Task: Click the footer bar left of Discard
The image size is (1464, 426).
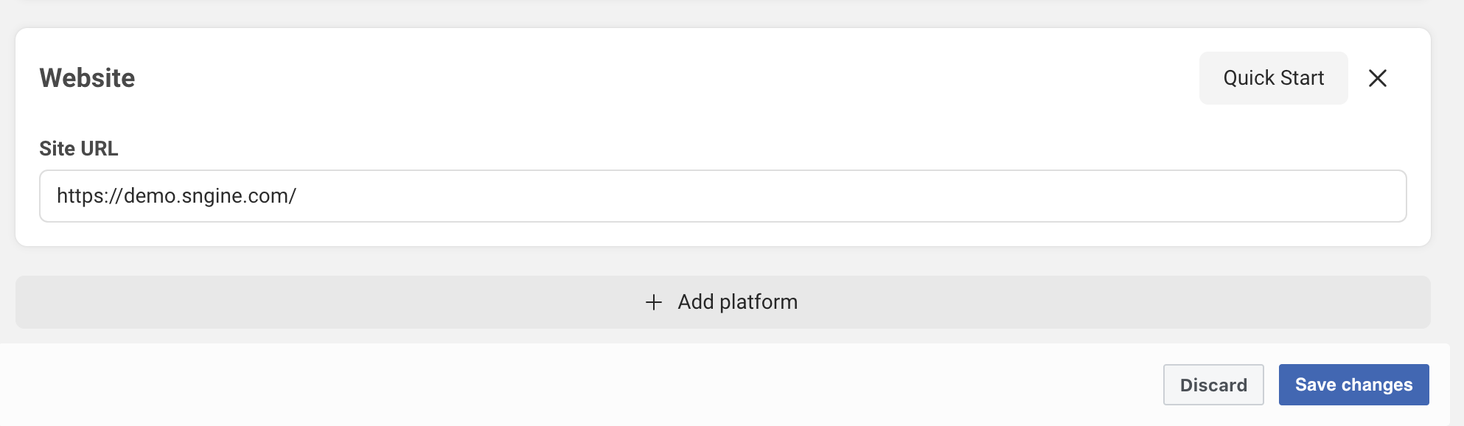Action: [590, 385]
